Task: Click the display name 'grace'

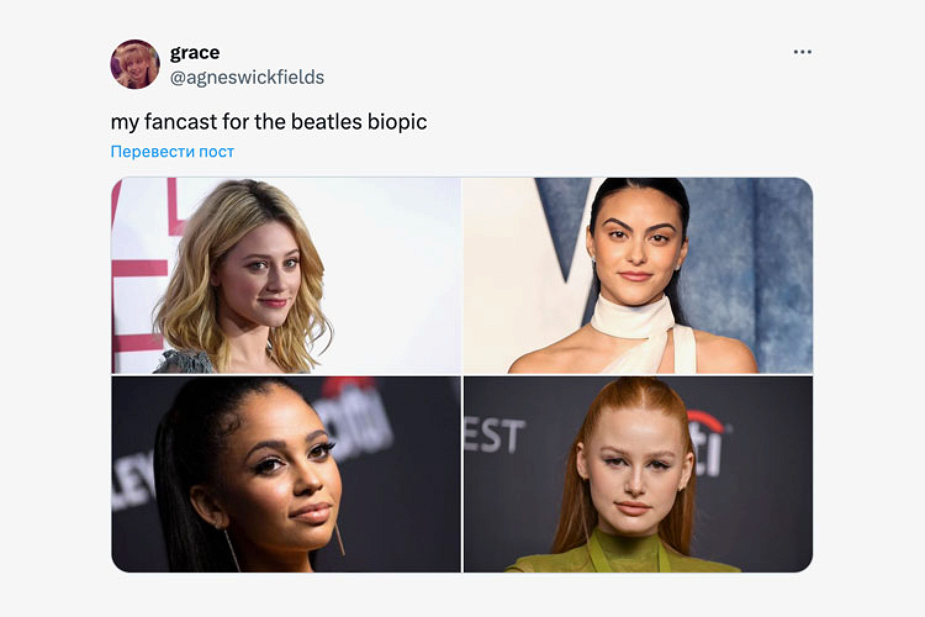Action: (x=194, y=52)
